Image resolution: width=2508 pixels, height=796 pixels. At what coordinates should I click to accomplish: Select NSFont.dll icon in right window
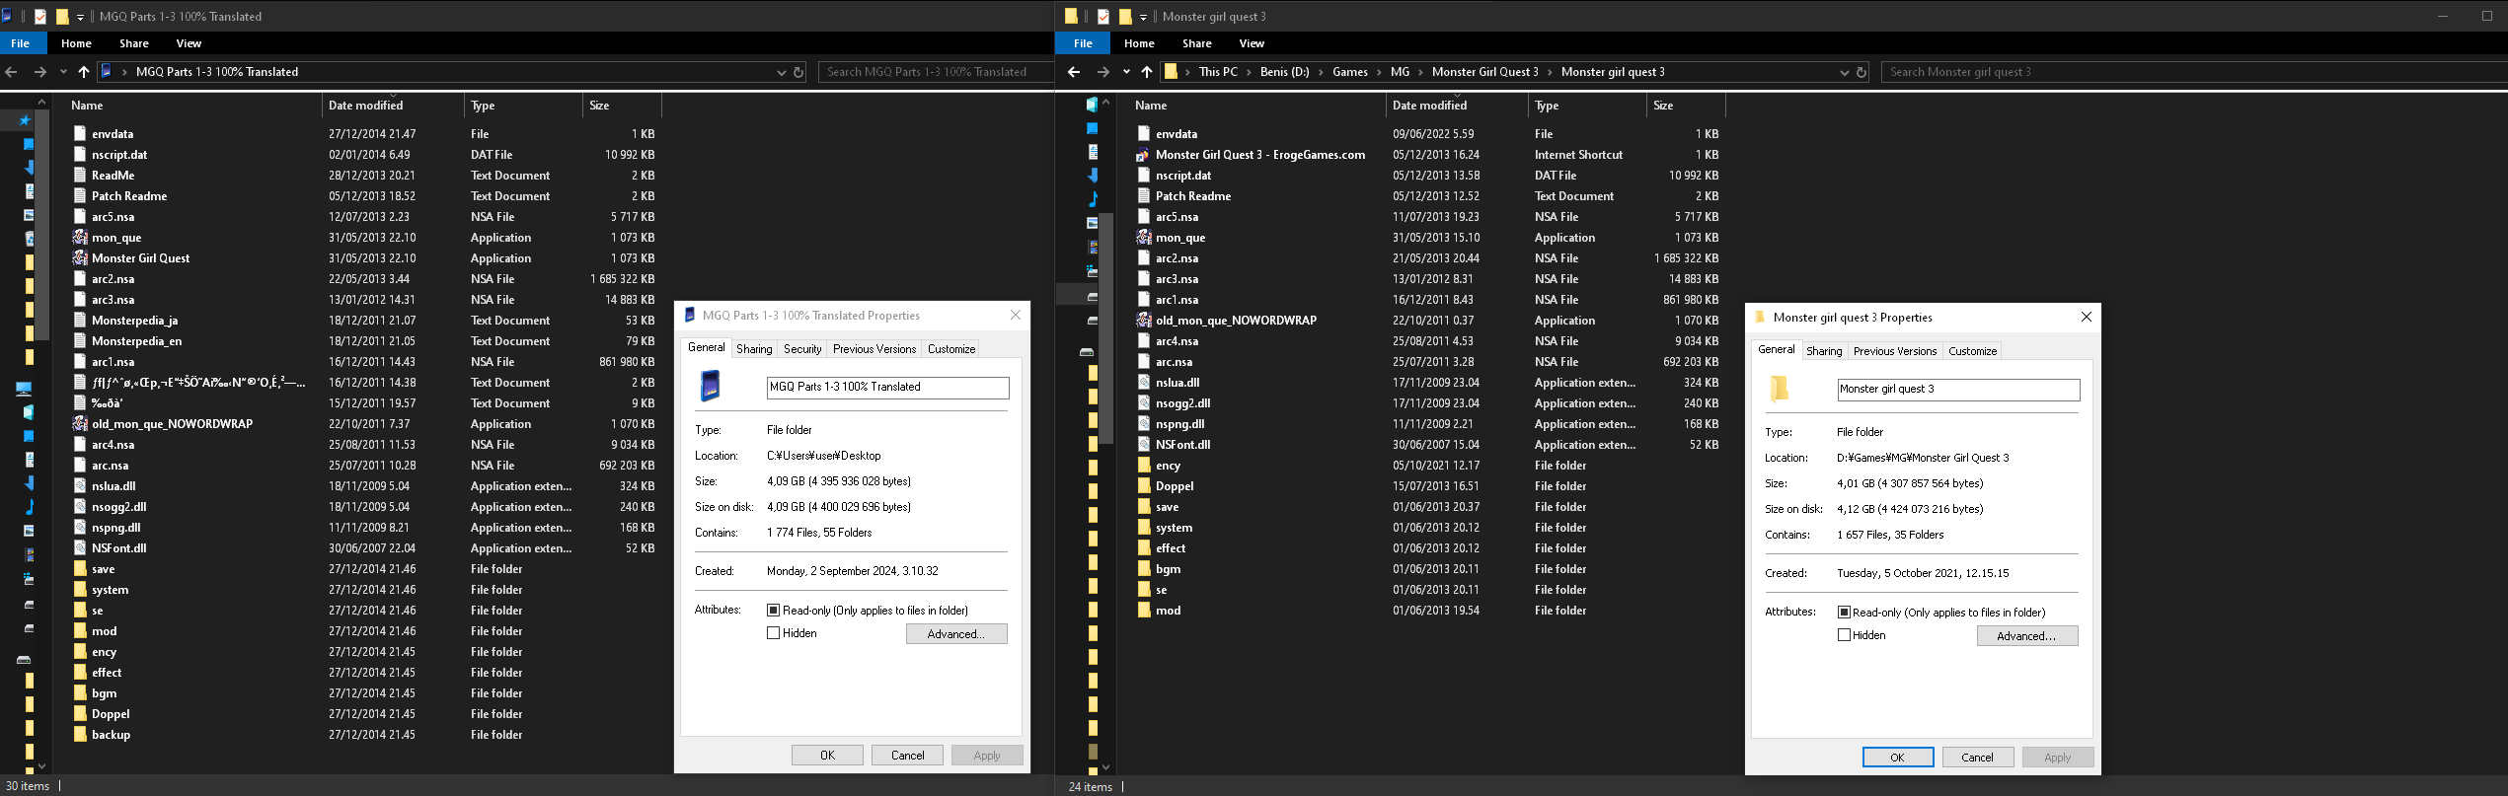tap(1143, 445)
